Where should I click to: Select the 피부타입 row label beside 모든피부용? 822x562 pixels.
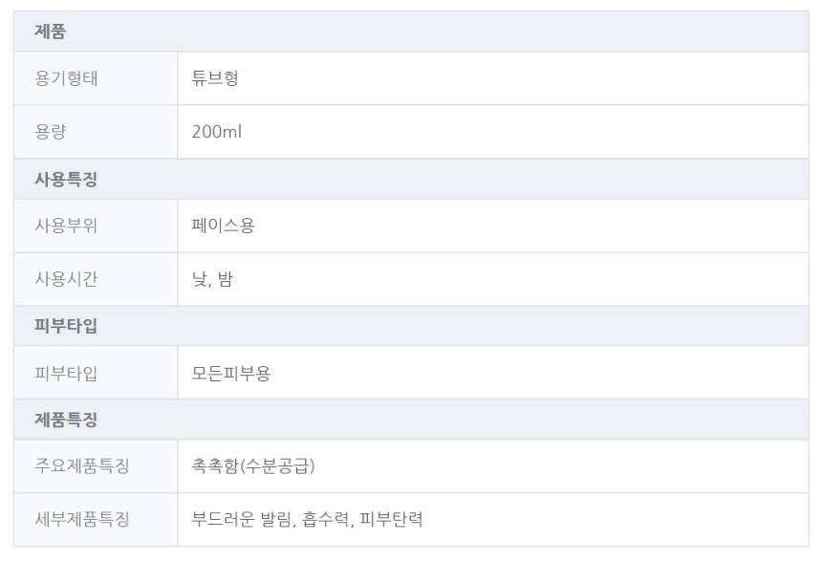[66, 374]
